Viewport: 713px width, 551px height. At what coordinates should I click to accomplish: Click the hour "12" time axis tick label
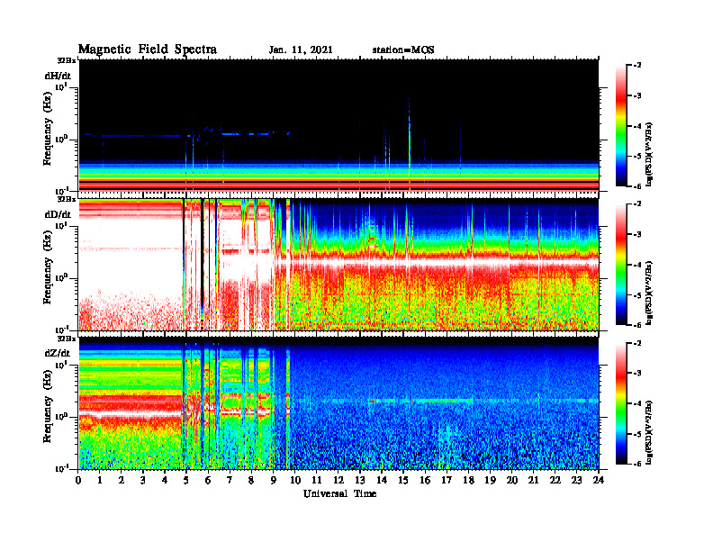point(338,481)
